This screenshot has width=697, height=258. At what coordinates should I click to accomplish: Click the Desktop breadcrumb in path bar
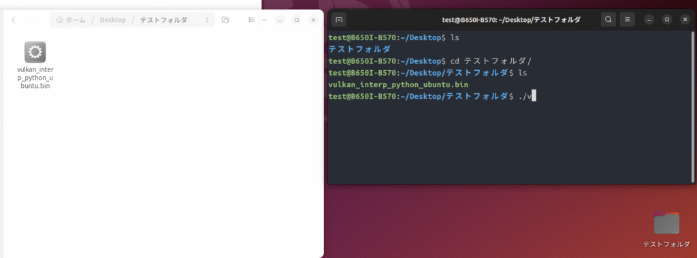point(112,20)
